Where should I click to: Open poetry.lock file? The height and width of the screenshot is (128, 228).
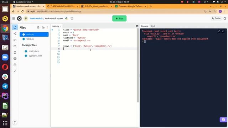[x=33, y=51]
